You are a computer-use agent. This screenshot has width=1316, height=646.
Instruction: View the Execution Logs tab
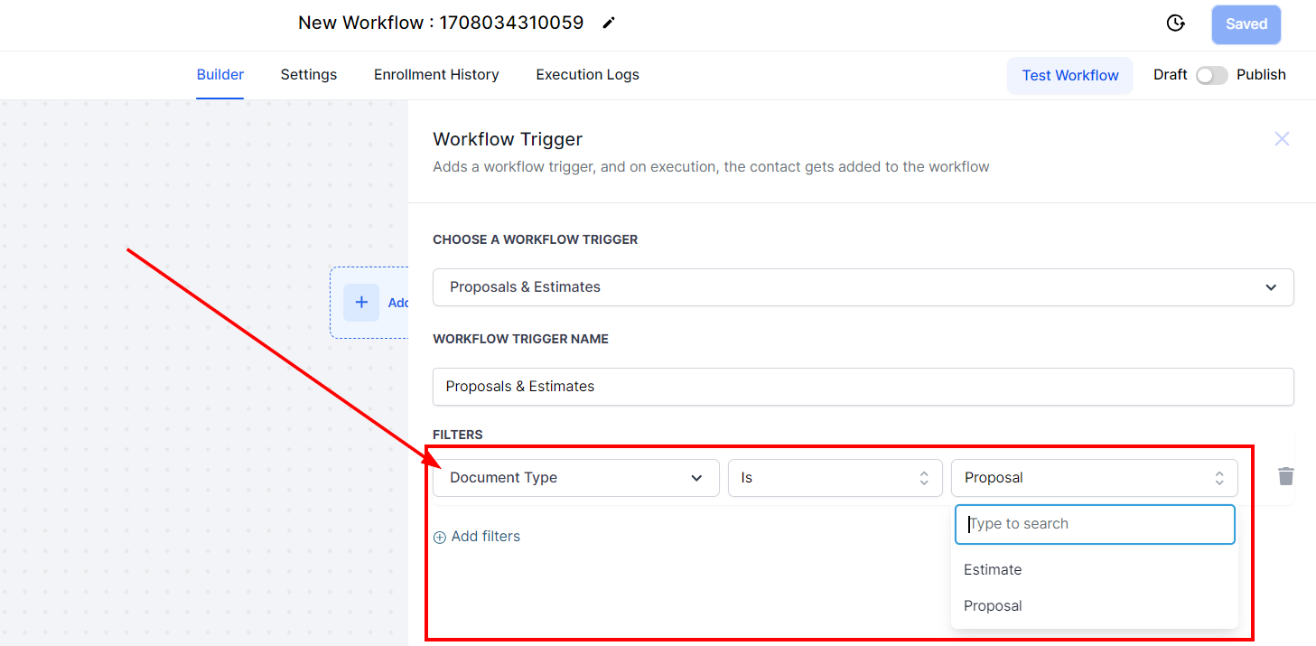pos(587,75)
